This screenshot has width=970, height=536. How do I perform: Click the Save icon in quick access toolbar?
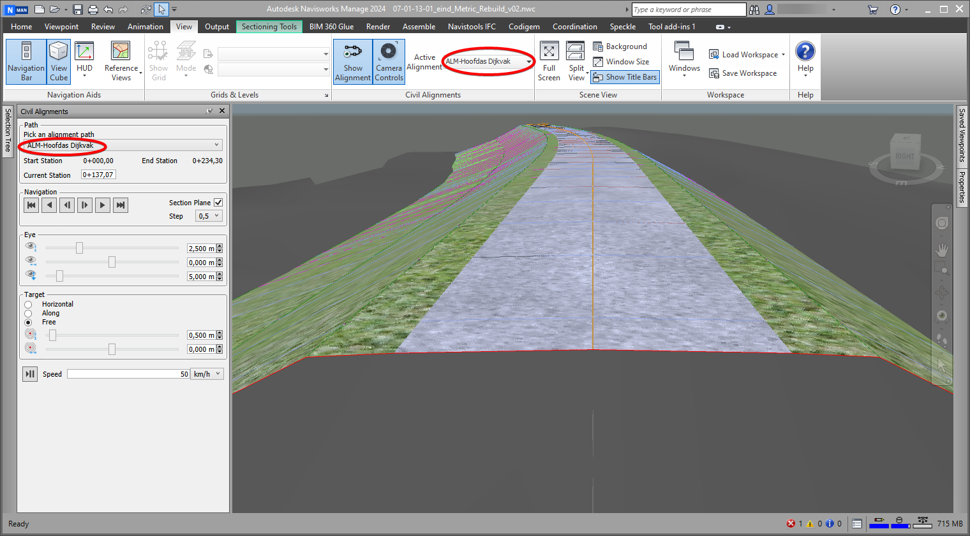tap(78, 10)
